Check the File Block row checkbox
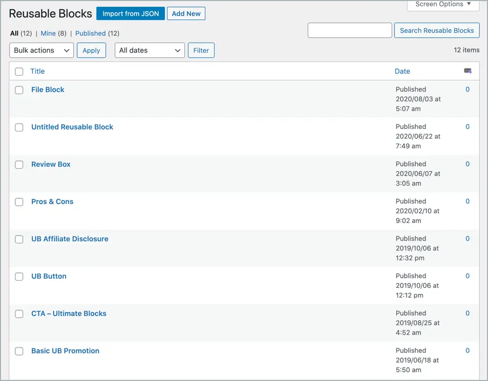The height and width of the screenshot is (381, 488). coord(19,90)
